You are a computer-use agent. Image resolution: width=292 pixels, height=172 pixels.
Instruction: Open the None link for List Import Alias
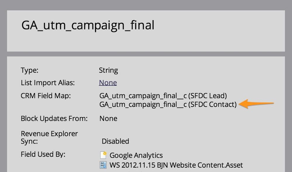pyautogui.click(x=108, y=82)
